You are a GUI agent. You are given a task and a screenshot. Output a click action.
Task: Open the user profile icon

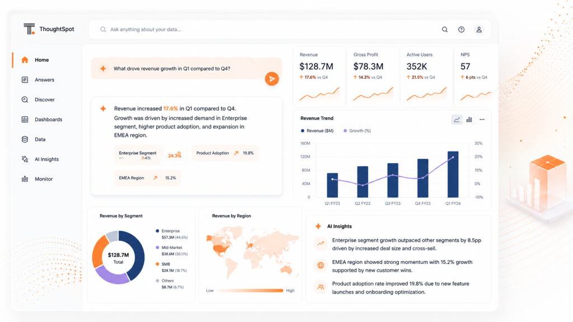click(x=479, y=30)
